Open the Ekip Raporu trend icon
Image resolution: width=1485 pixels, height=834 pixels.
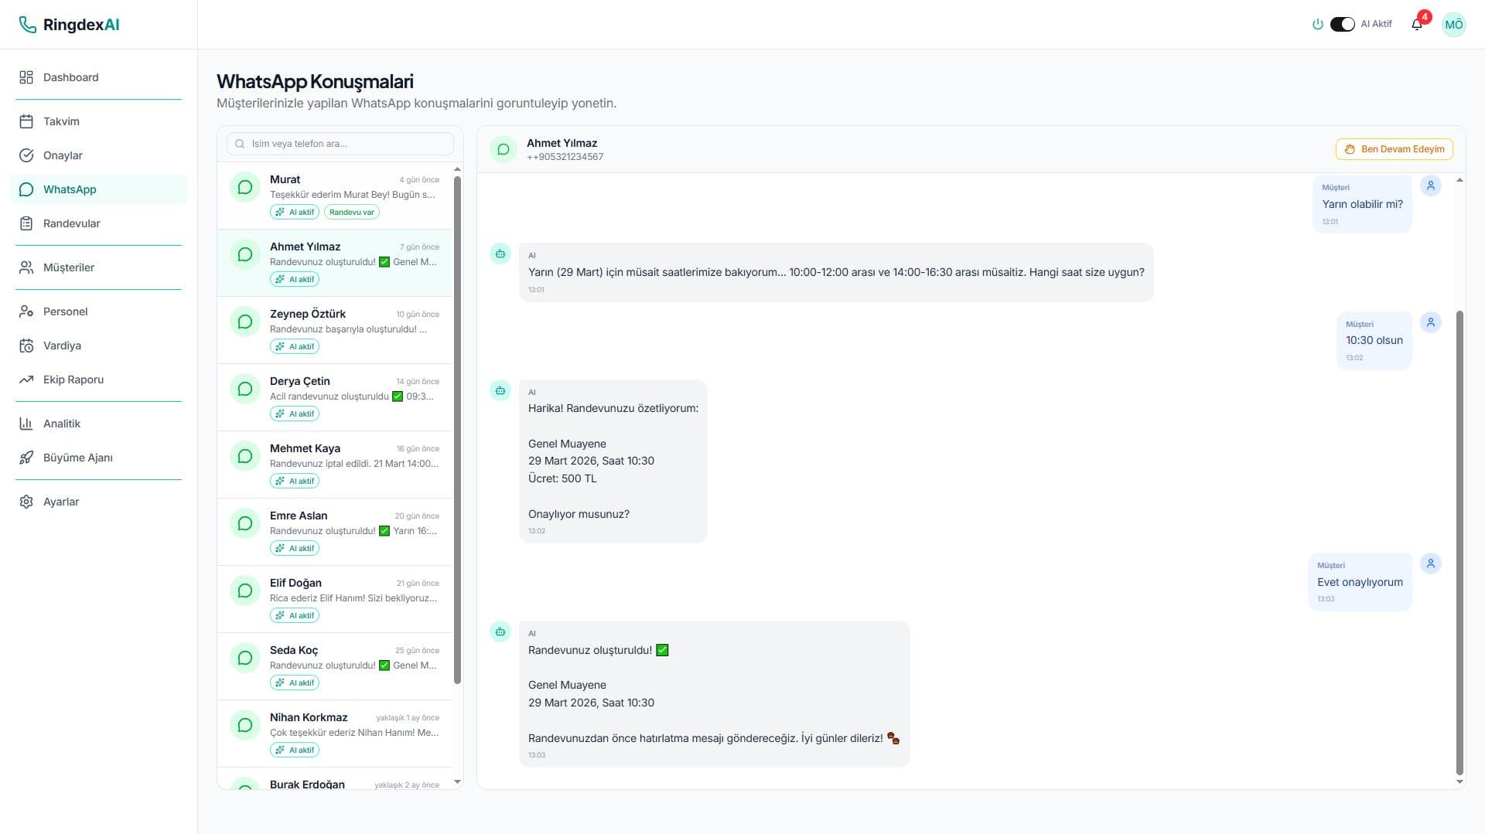tap(26, 380)
